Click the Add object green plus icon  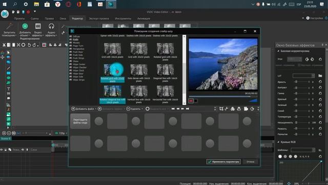pos(25,26)
